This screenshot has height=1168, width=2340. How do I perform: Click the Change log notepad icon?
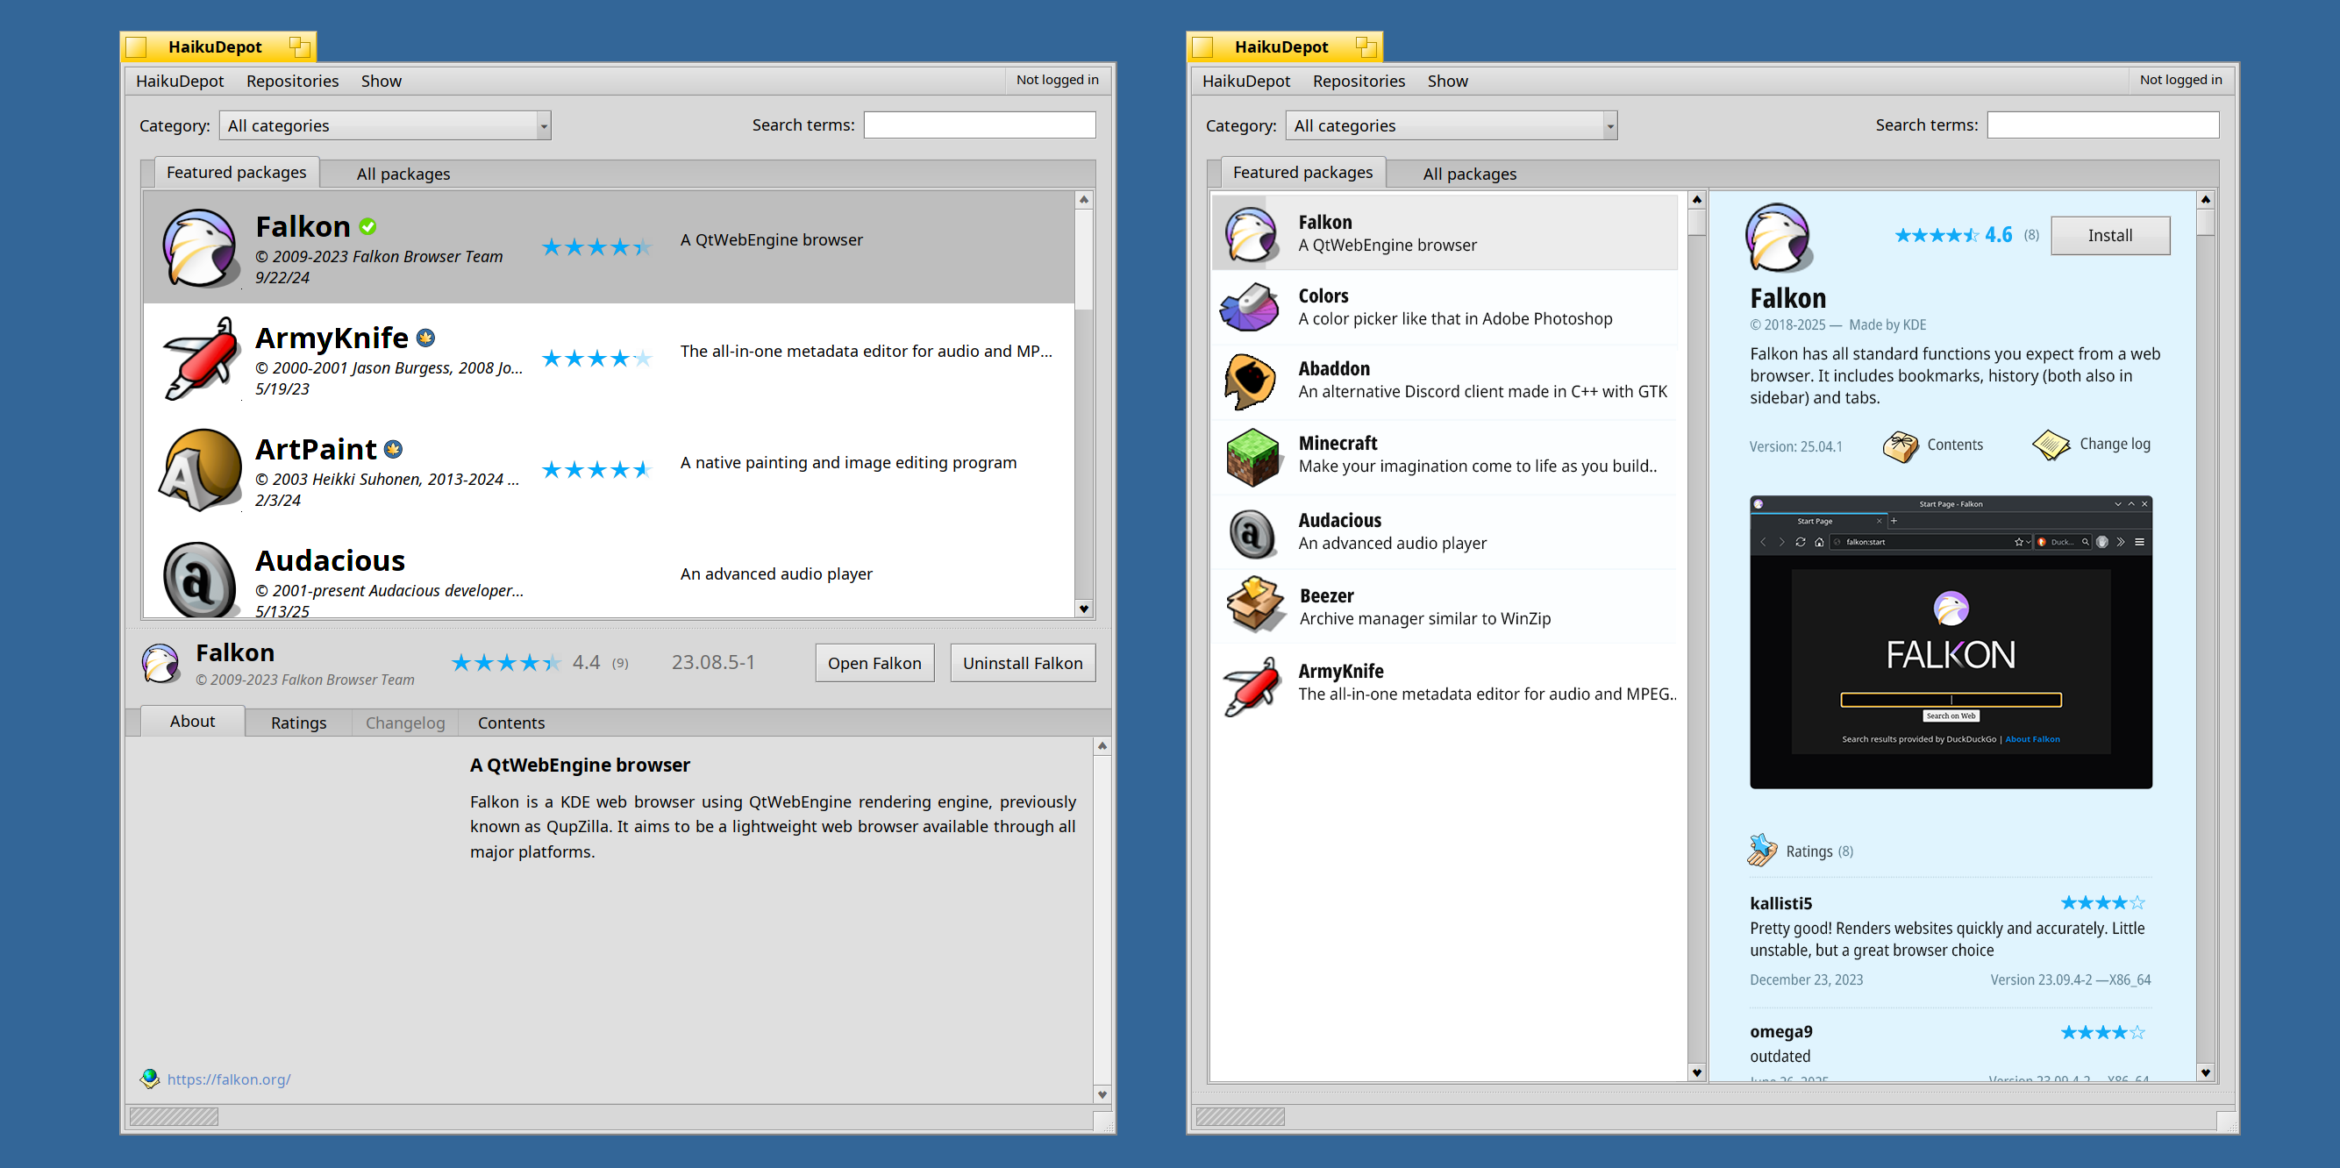tap(2051, 444)
